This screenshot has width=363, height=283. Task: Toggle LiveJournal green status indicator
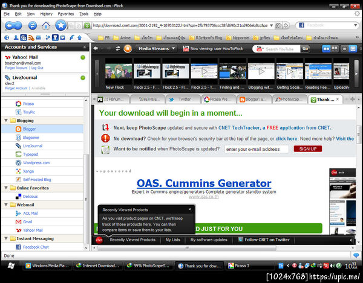(x=83, y=78)
